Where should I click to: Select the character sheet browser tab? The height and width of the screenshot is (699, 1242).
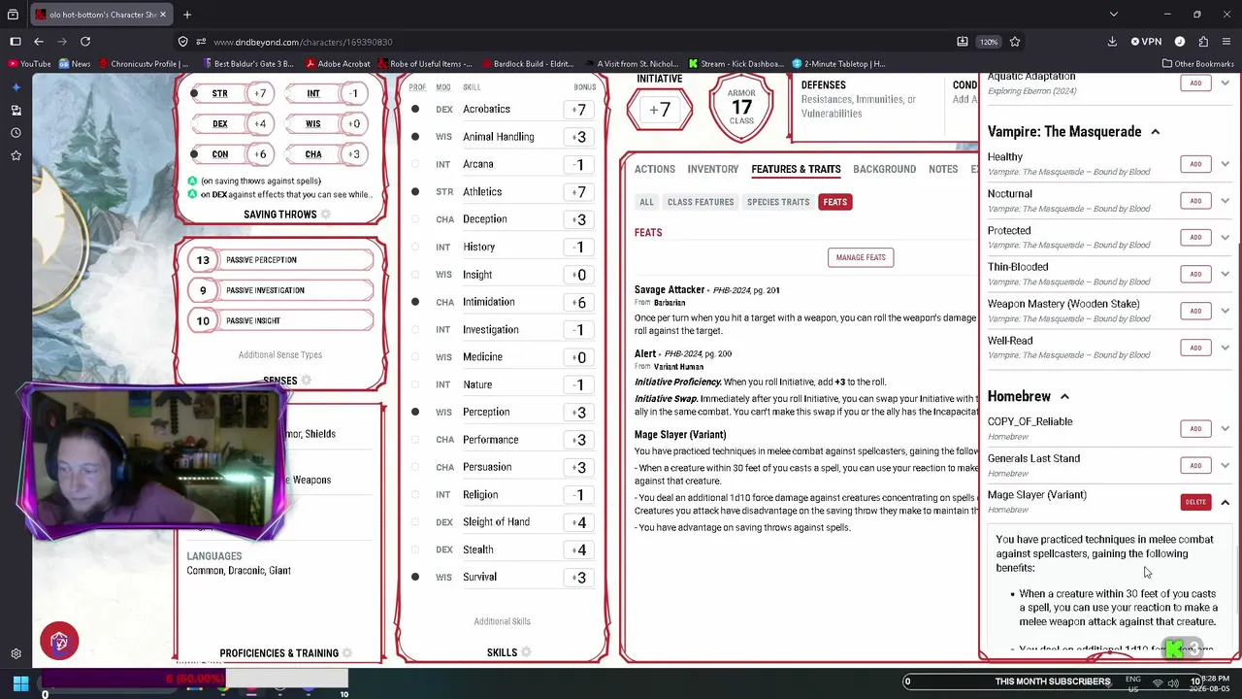100,15
